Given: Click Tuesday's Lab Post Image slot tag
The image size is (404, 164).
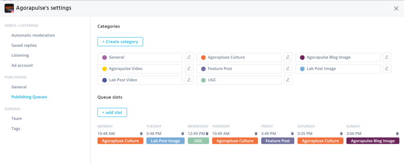Looking at the screenshot, I should (x=165, y=141).
